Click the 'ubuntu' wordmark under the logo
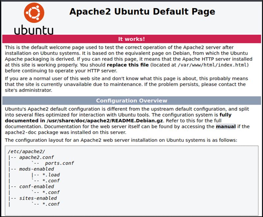This screenshot has width=263, height=217. 34,30
